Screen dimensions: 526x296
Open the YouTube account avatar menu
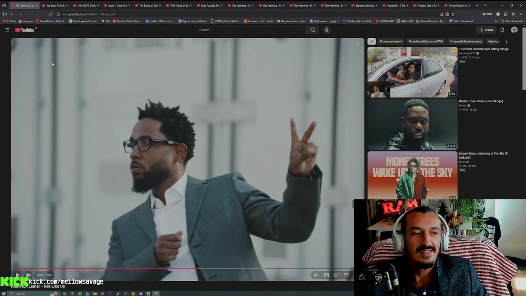[514, 30]
